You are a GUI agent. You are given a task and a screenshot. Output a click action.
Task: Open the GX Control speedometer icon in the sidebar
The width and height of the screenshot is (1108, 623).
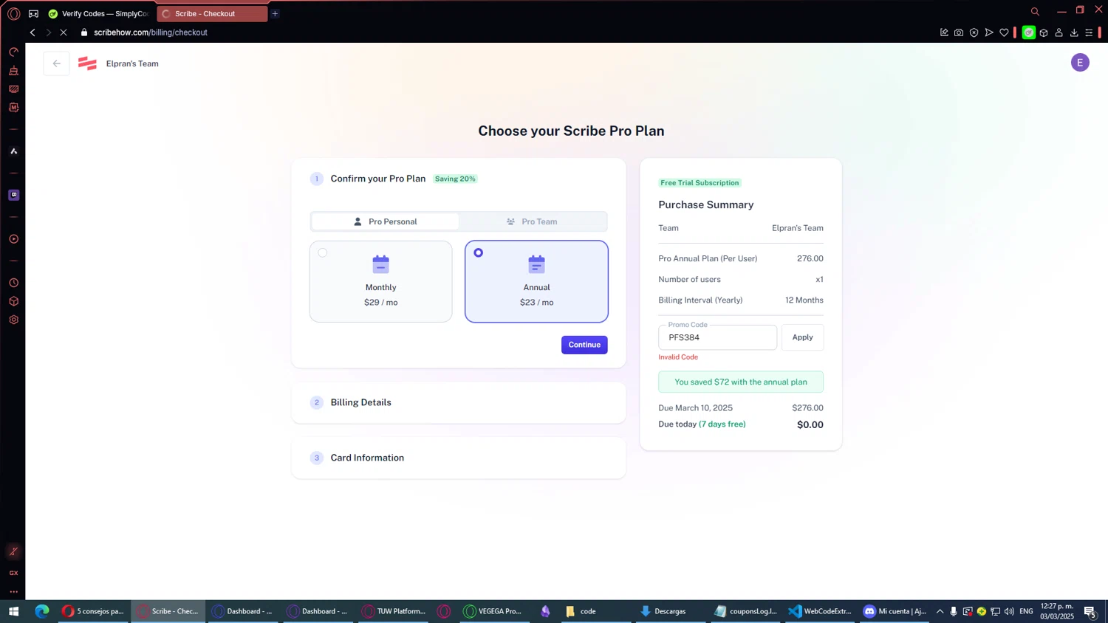coord(13,52)
